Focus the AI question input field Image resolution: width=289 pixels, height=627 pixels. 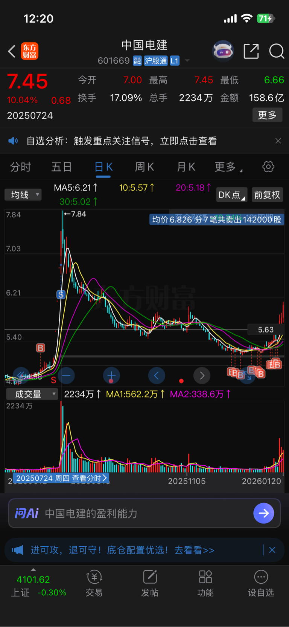coord(144,513)
